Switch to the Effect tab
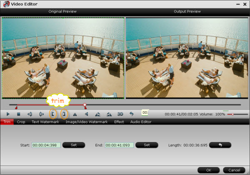This screenshot has height=175, width=250. tap(119, 122)
